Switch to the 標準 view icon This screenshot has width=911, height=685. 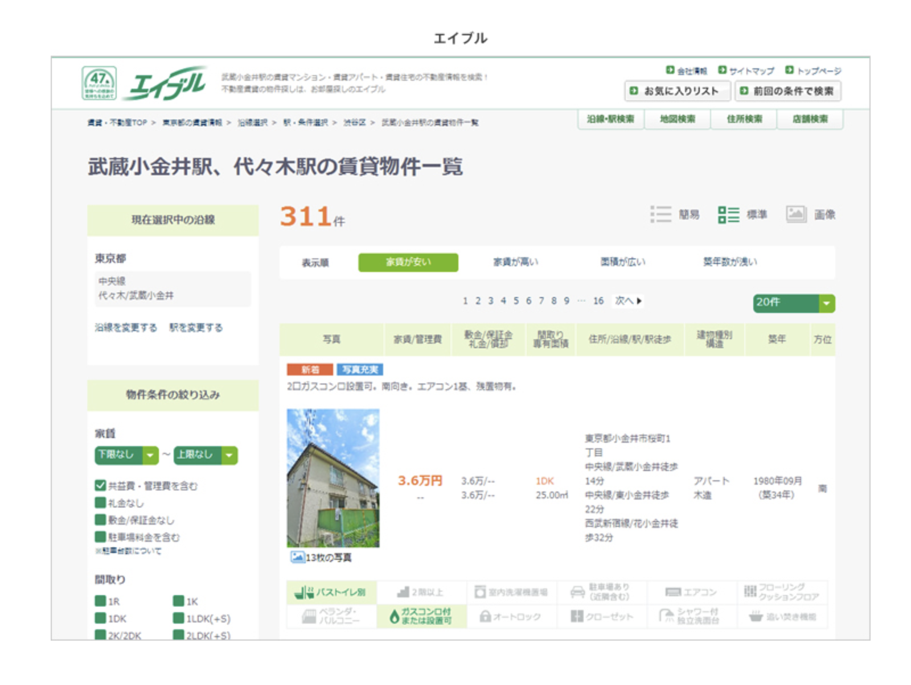[x=728, y=214]
